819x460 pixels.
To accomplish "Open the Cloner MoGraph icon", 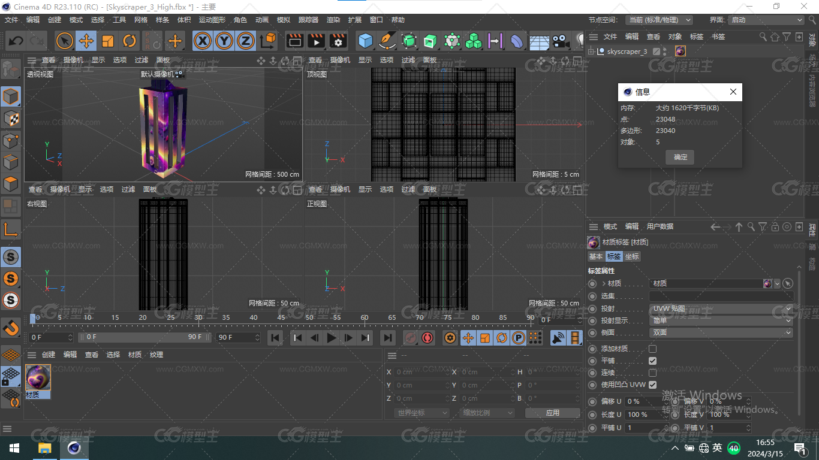I will tap(474, 41).
